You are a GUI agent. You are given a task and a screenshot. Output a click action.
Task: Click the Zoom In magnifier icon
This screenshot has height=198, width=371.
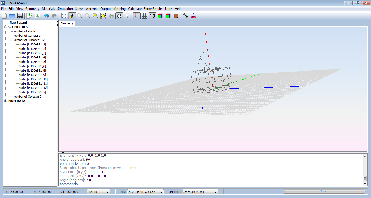pos(80,16)
